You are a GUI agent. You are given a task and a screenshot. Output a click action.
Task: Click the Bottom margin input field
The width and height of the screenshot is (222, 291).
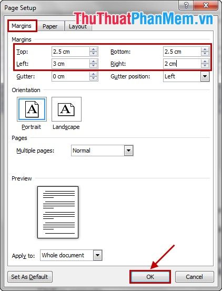(x=182, y=52)
